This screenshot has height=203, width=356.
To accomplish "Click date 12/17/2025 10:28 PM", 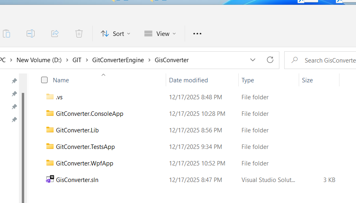I will point(197,114).
